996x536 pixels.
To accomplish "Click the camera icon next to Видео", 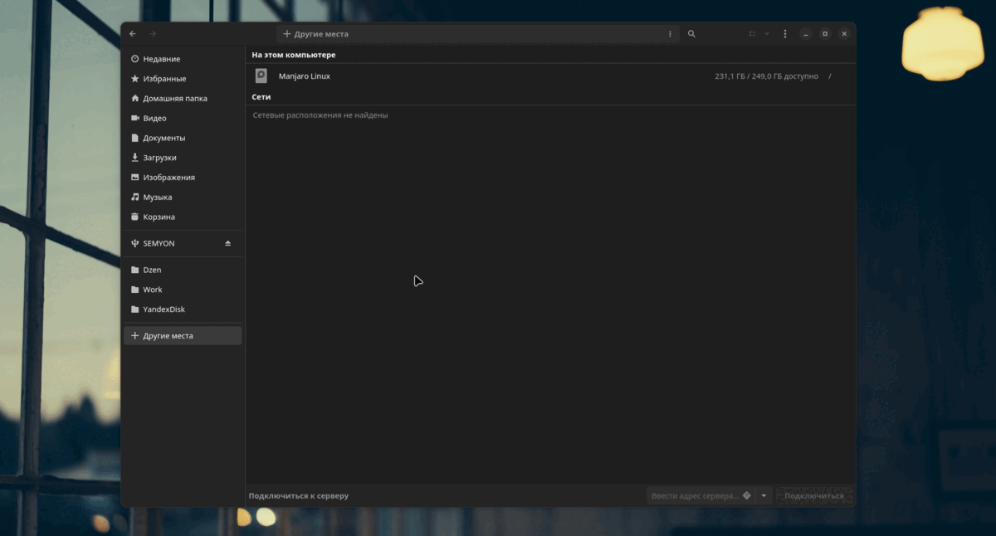I will tap(135, 118).
